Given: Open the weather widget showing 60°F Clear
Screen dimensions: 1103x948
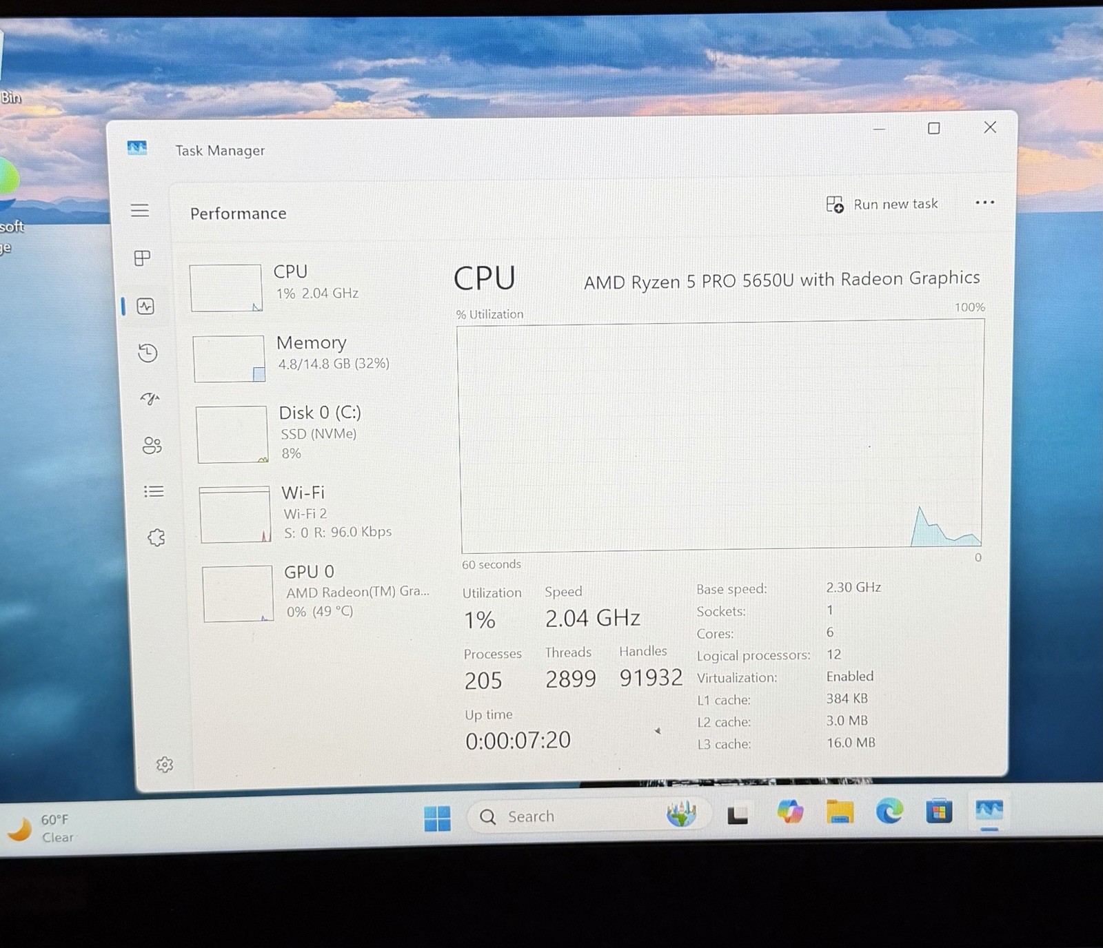Looking at the screenshot, I should [41, 828].
